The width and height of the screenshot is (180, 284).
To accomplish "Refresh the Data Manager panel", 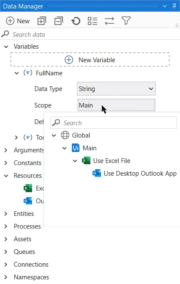I will click(76, 21).
